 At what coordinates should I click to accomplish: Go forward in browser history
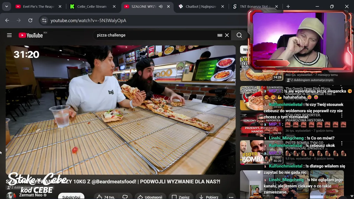[19, 20]
